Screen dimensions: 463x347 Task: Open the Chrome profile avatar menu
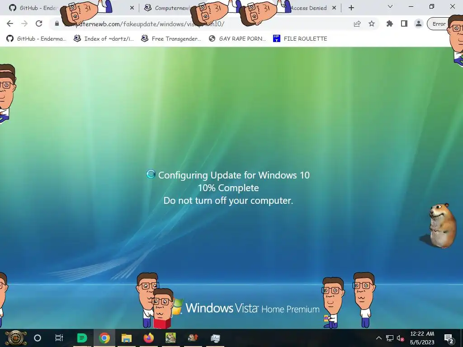[418, 23]
